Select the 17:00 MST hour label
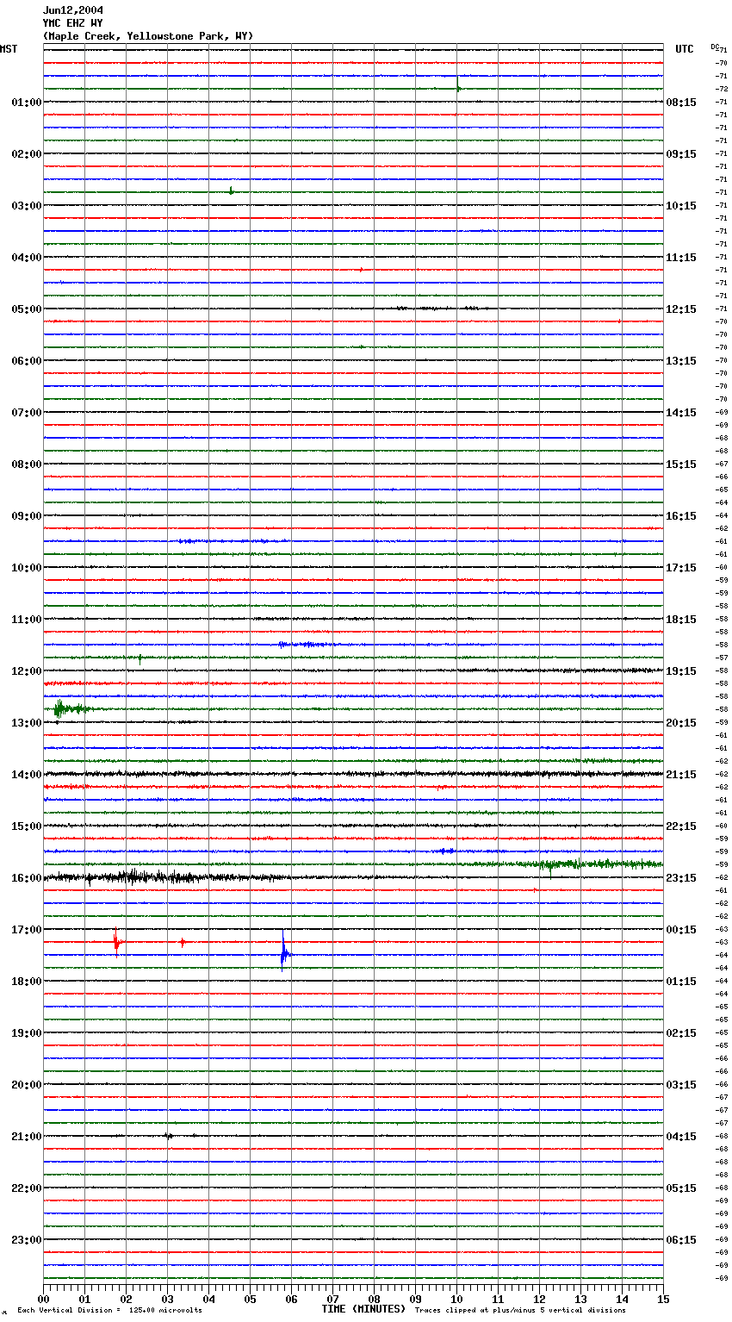The width and height of the screenshot is (732, 1322). 26,930
